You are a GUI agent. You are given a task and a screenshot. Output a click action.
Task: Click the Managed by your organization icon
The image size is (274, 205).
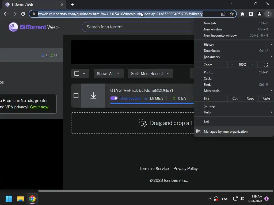(198, 131)
